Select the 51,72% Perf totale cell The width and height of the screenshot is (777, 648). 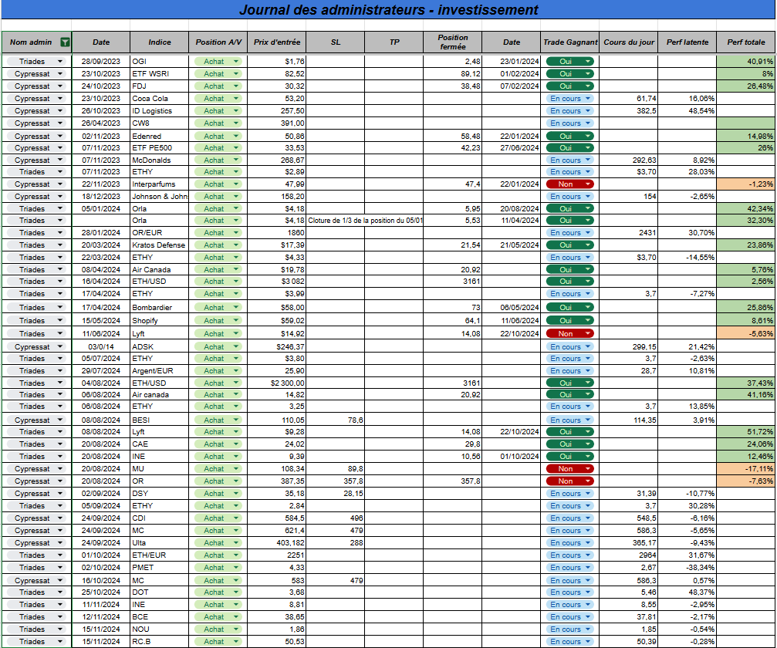click(x=746, y=432)
